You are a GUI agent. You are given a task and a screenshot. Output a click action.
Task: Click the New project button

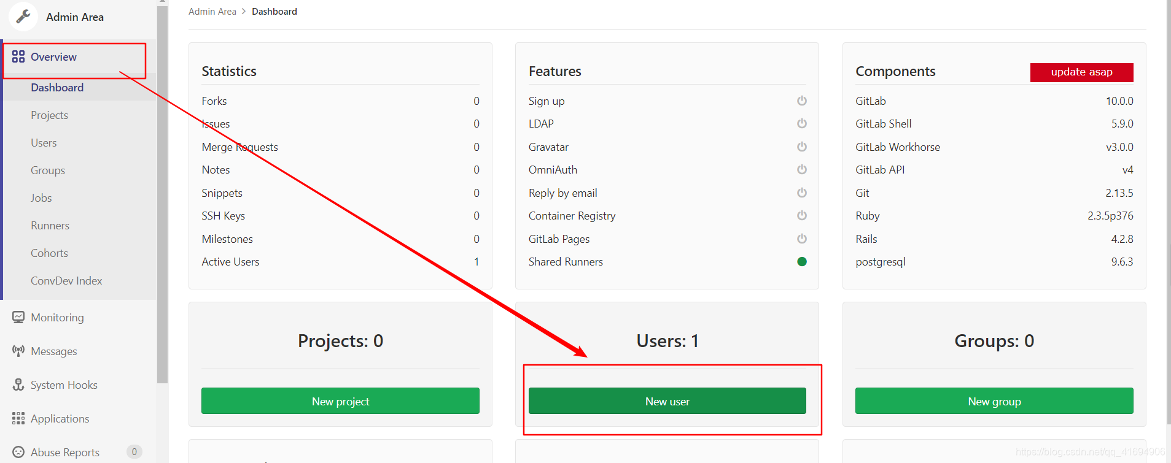tap(340, 401)
